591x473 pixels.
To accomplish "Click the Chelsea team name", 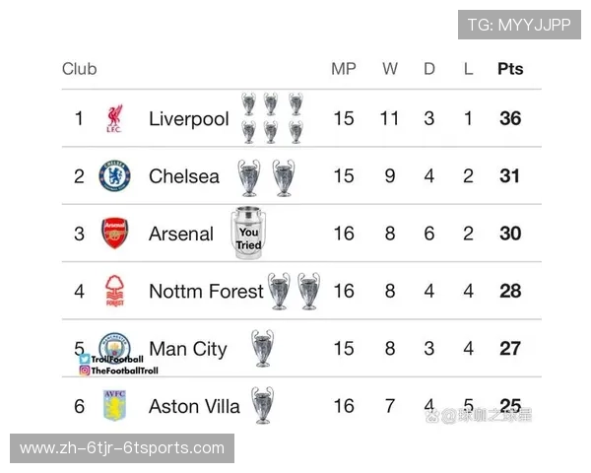I will [184, 176].
